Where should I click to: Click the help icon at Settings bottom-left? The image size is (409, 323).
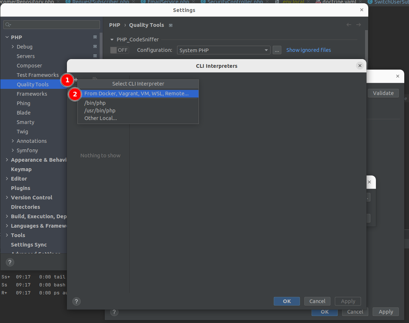click(x=10, y=262)
